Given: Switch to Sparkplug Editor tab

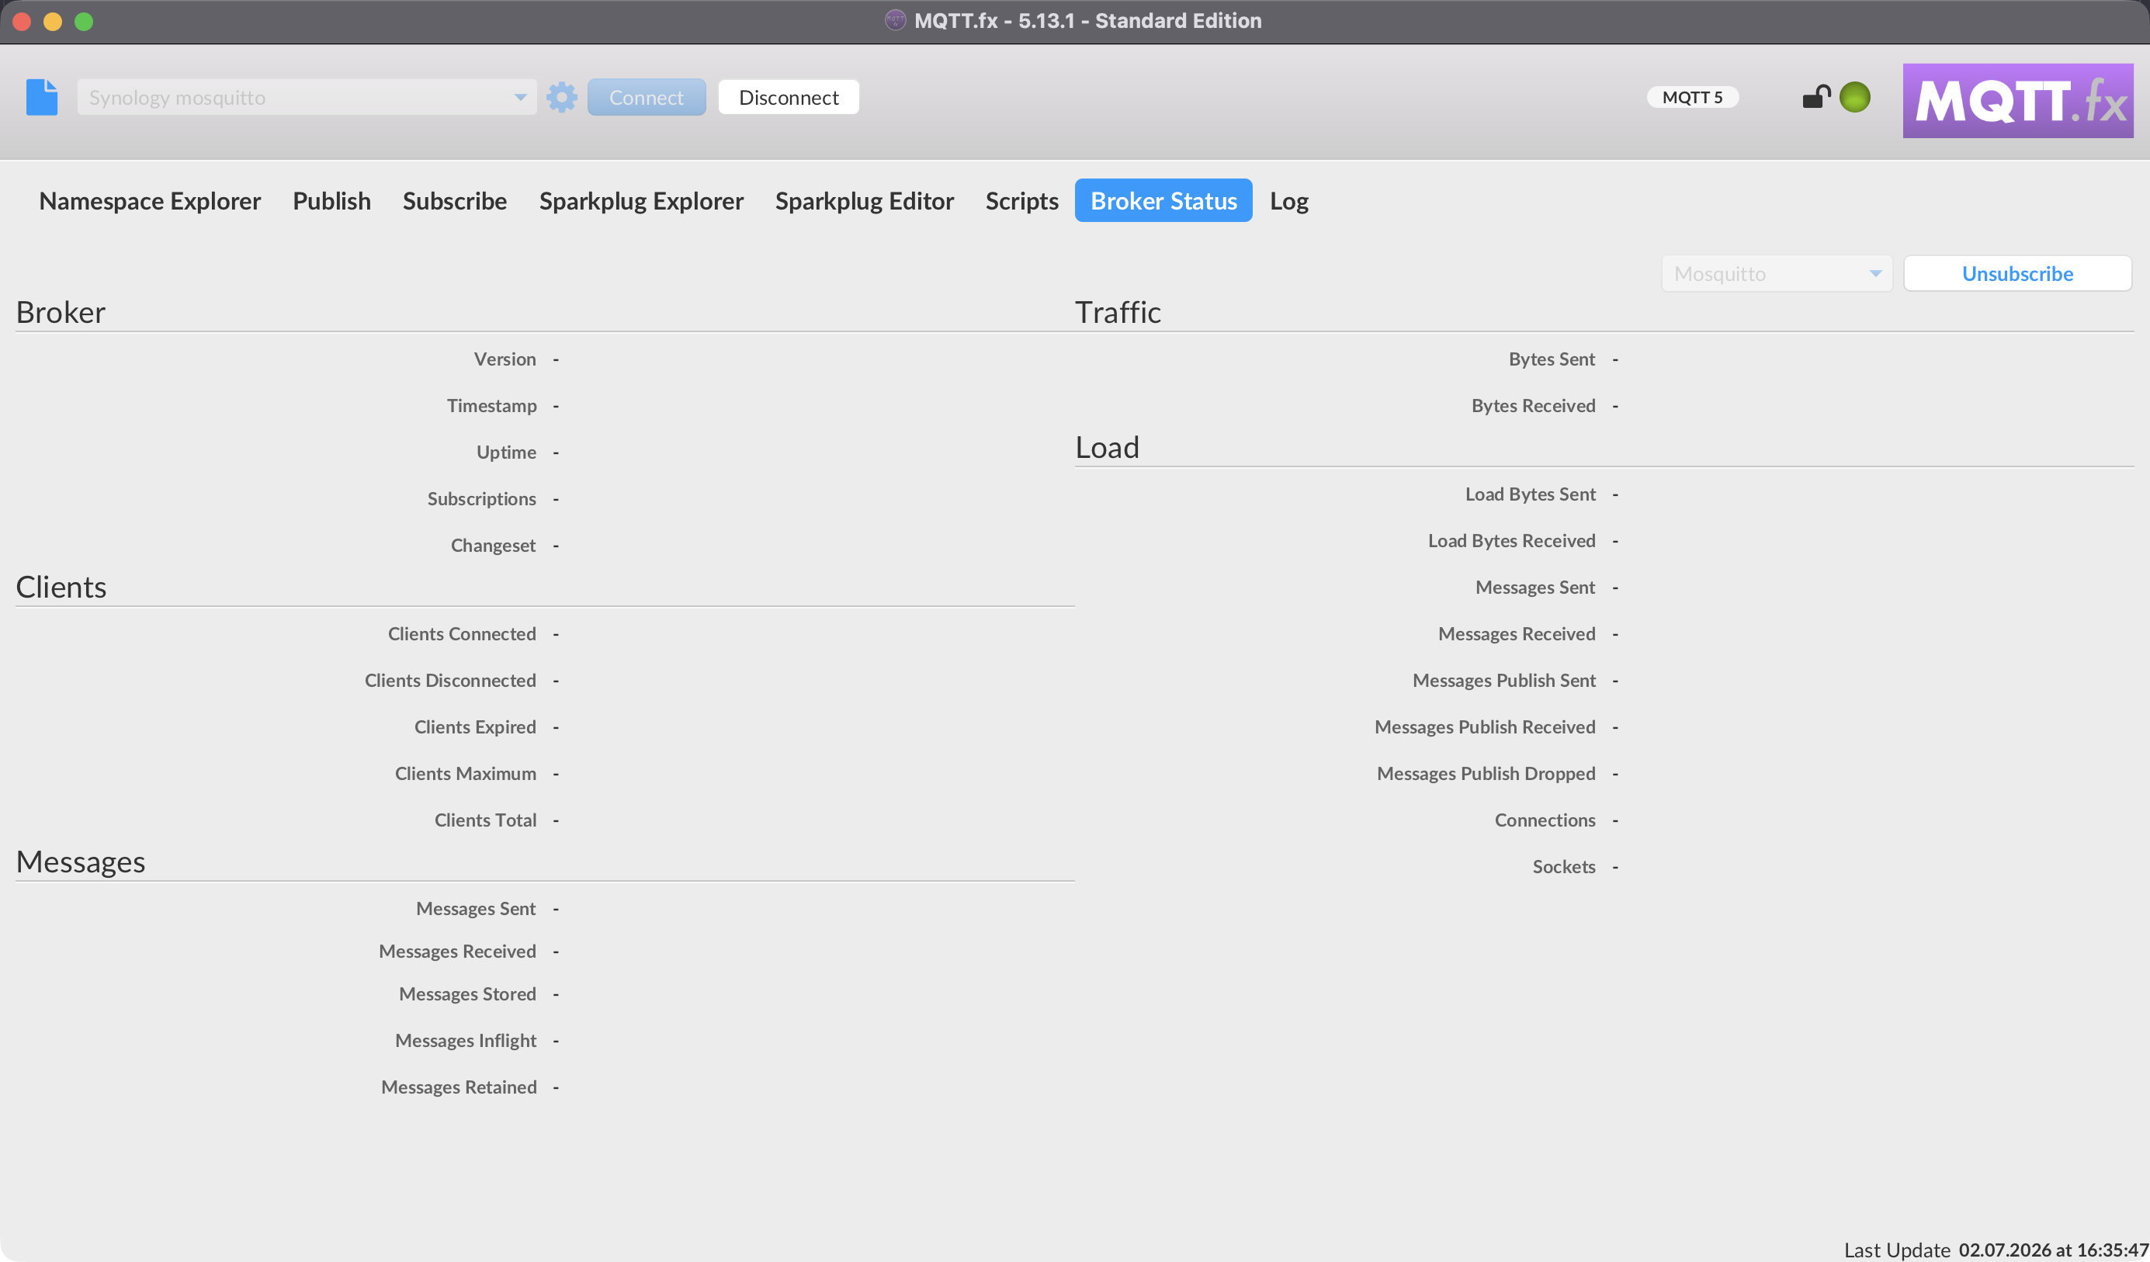Looking at the screenshot, I should coord(864,200).
